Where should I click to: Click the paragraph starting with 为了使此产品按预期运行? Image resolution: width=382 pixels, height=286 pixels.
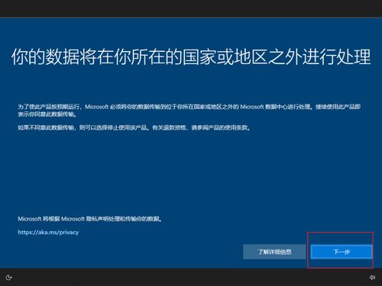click(189, 111)
